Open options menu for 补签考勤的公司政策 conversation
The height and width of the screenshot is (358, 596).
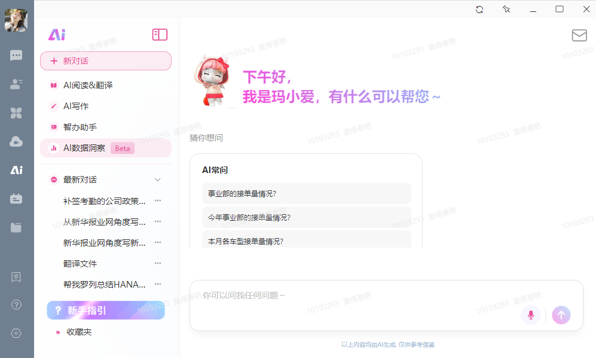pos(158,200)
